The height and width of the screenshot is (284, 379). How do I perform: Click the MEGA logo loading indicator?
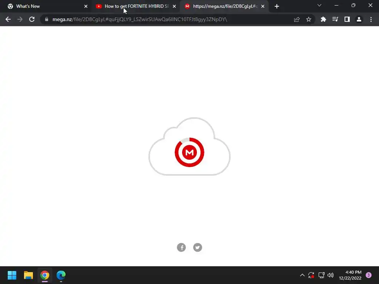[189, 152]
